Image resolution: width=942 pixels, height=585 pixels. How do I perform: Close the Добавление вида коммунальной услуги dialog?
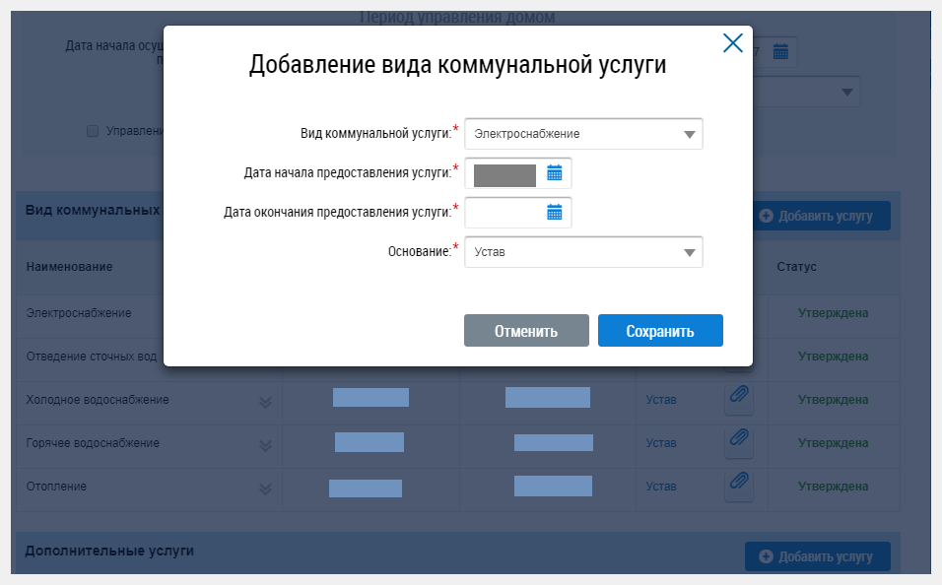click(x=733, y=42)
